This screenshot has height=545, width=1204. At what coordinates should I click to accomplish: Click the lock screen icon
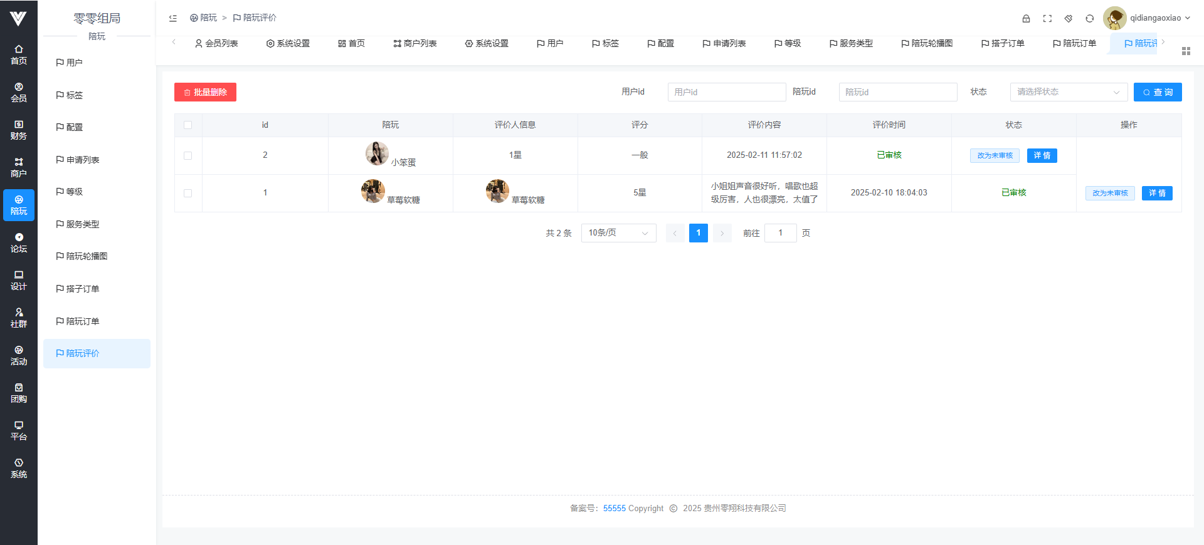1026,18
